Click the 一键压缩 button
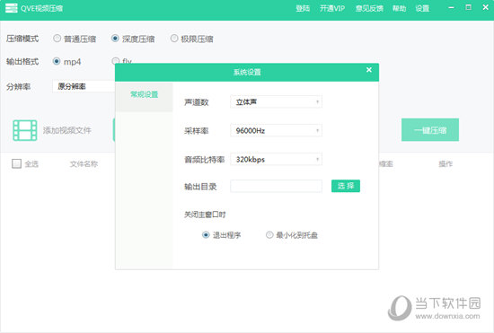The image size is (494, 333). click(x=430, y=130)
